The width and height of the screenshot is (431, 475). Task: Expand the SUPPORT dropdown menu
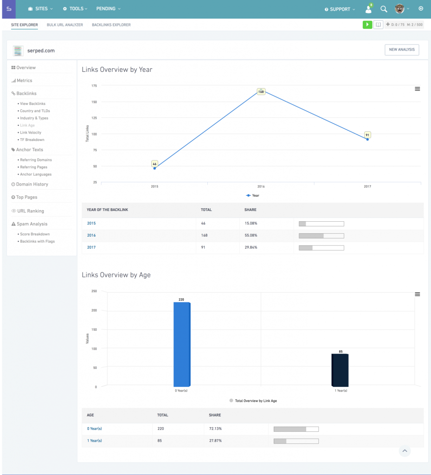pos(340,9)
